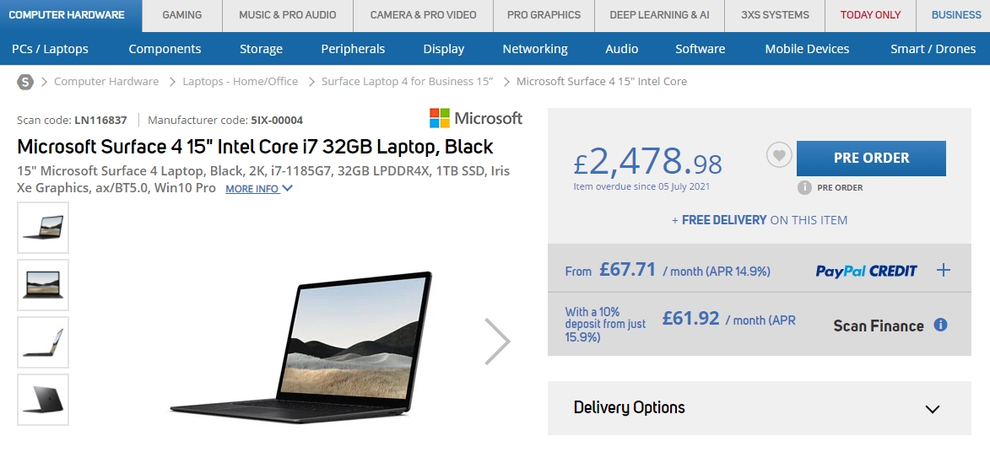Select the front-view laptop thumbnail
The height and width of the screenshot is (452, 990).
(x=43, y=285)
